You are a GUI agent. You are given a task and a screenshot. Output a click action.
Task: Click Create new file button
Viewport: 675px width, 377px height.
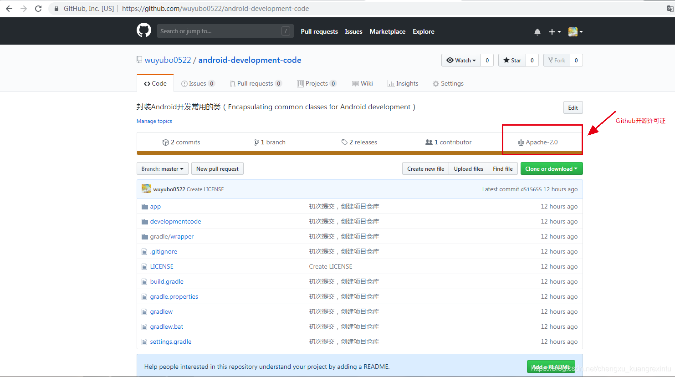(425, 168)
